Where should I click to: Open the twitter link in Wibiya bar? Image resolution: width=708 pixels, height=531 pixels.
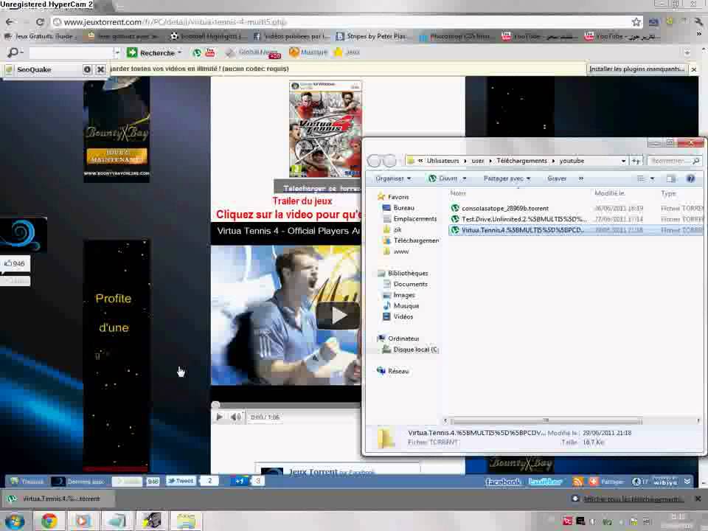coord(545,482)
